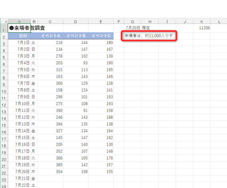Click Event B value 129
The image size is (227, 188).
76,83
